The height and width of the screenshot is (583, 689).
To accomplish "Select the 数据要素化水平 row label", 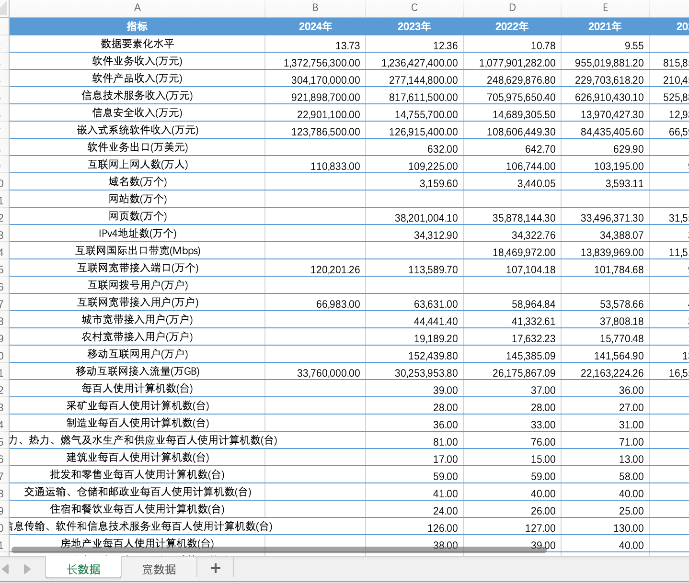I will 137,44.
